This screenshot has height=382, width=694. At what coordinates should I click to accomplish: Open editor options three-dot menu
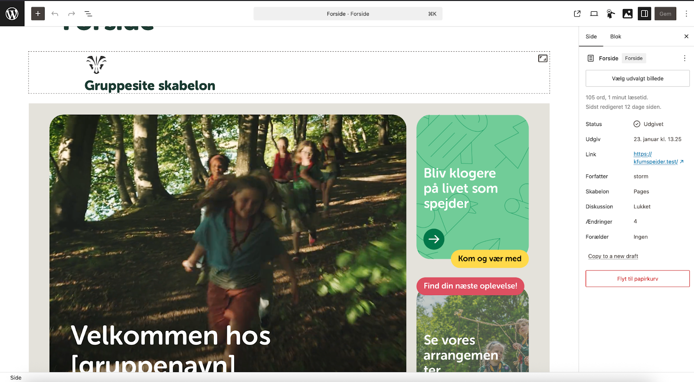(686, 14)
